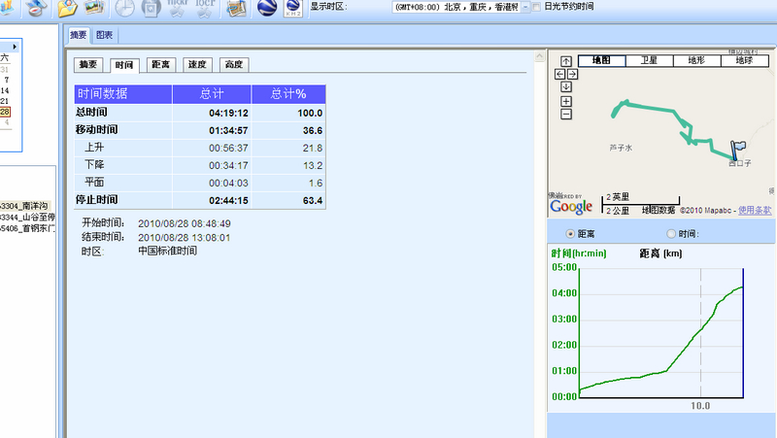Select the 时间 radio button above chart
Image resolution: width=777 pixels, height=438 pixels.
click(672, 234)
